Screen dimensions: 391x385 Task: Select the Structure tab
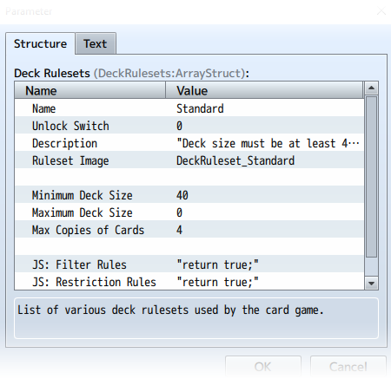pos(40,43)
